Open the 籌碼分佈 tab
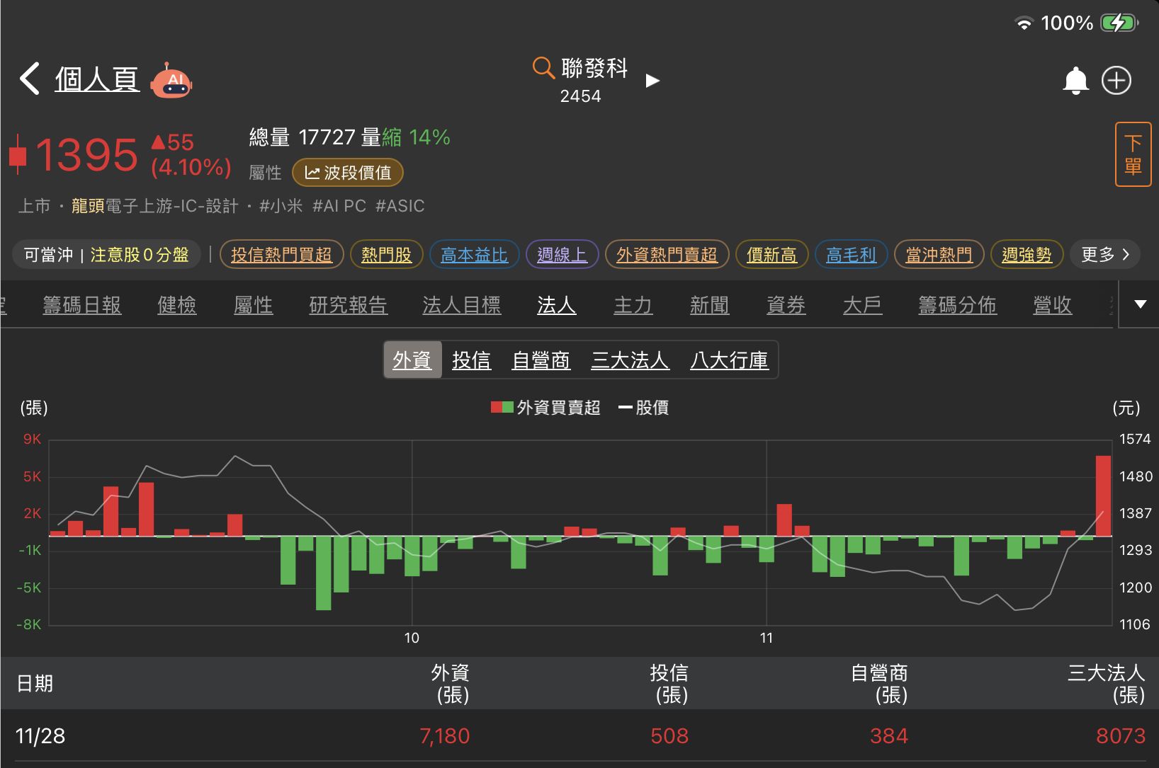 pyautogui.click(x=958, y=305)
